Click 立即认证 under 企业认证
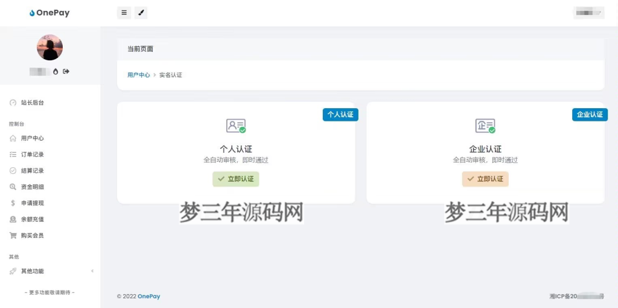 pos(485,179)
